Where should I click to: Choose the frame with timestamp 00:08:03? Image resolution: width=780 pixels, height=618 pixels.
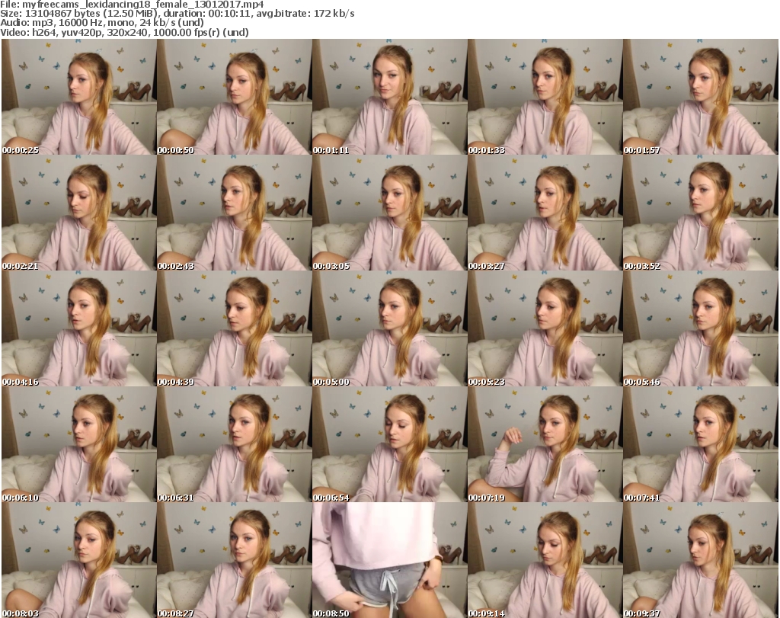click(x=79, y=560)
